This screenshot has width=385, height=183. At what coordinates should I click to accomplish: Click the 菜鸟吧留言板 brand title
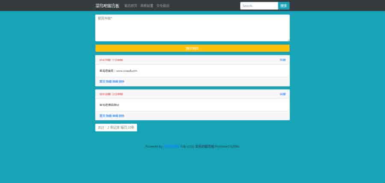point(107,6)
